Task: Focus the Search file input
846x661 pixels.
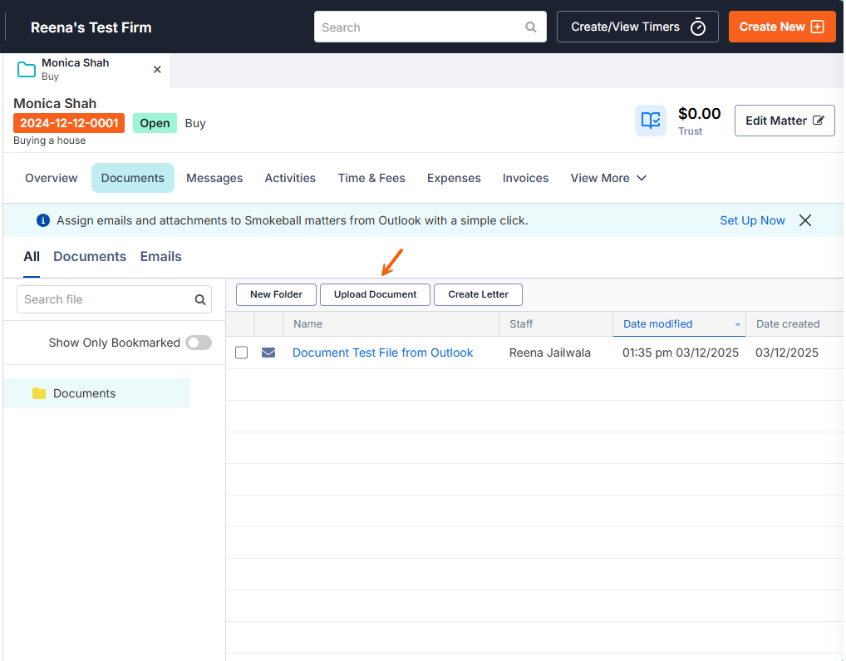Action: (x=114, y=299)
